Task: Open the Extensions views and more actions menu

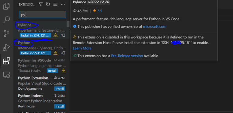Action: (63, 5)
